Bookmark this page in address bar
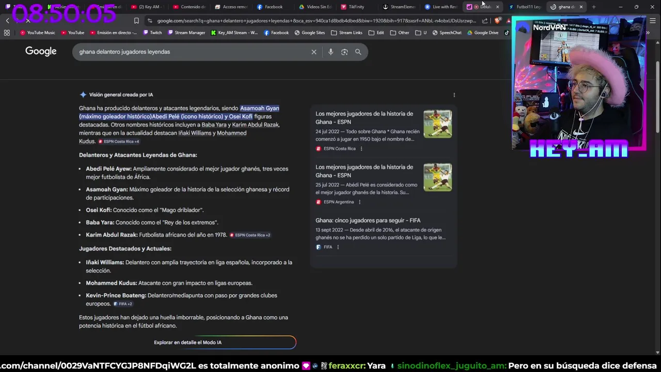661x372 pixels. coord(136,21)
